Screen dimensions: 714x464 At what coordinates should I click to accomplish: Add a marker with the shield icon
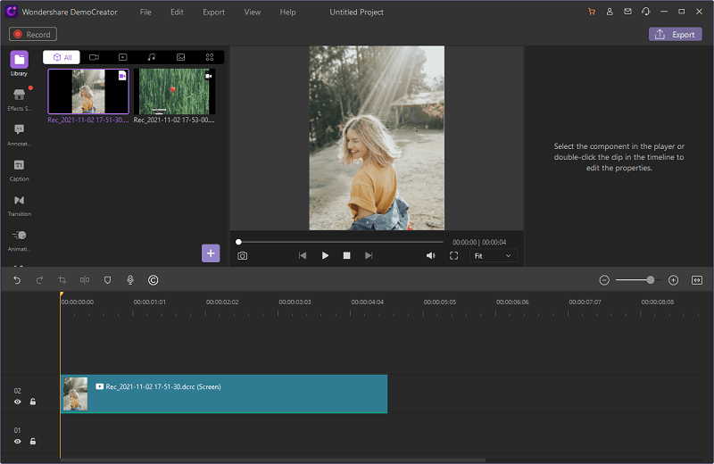107,280
